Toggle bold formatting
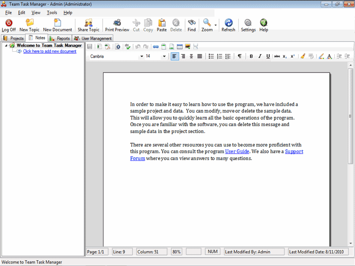Image resolution: width=355 pixels, height=266 pixels. [x=251, y=57]
